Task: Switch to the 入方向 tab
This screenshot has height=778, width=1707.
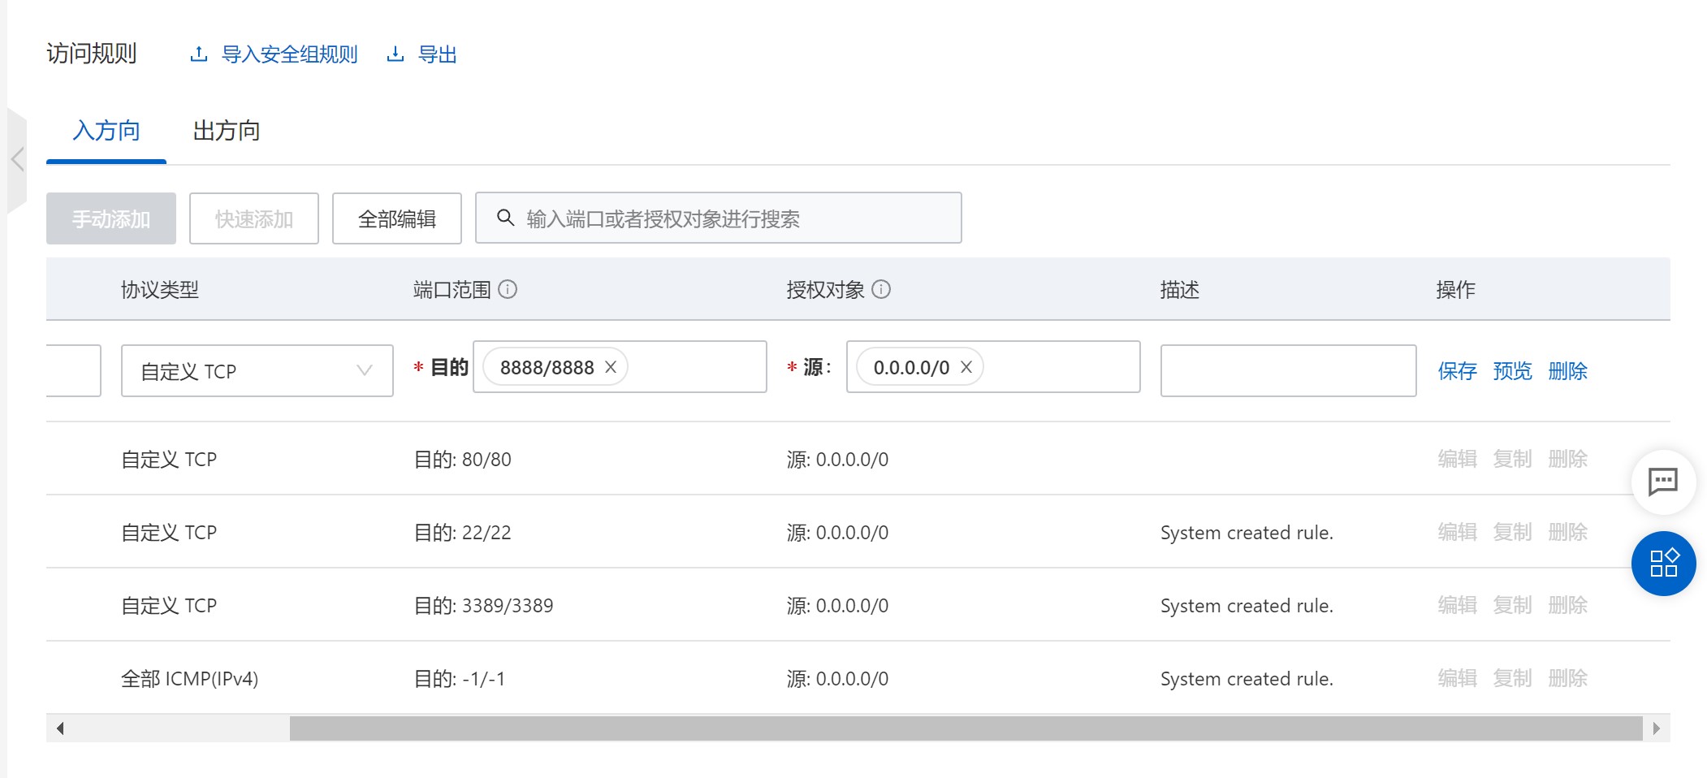Action: (106, 131)
